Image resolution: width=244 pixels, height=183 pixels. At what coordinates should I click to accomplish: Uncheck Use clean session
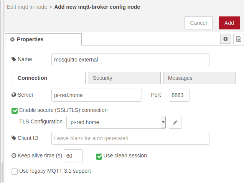pos(99,156)
